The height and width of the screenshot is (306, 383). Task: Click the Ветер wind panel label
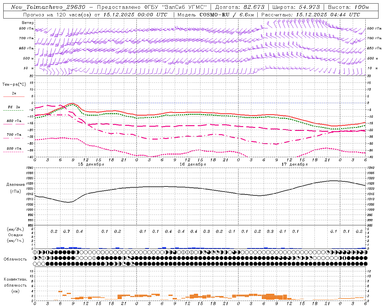28,23
